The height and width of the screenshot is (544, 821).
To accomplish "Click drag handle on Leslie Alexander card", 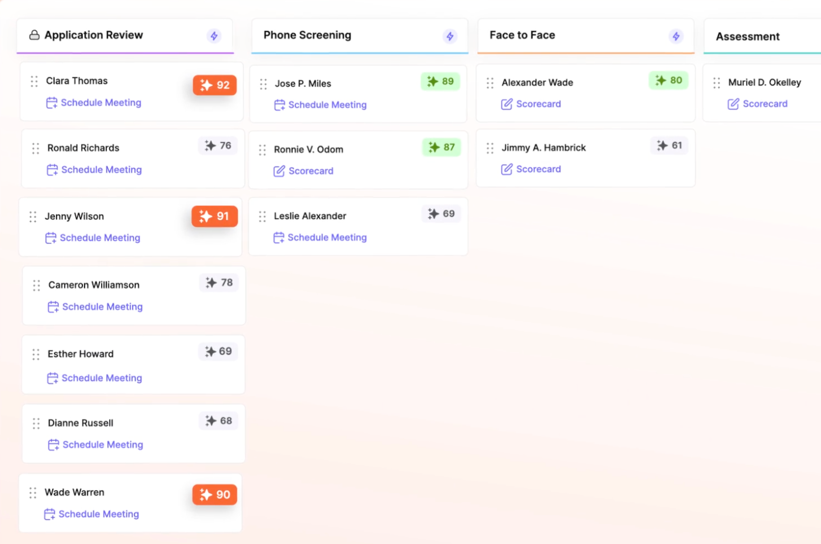I will (262, 217).
